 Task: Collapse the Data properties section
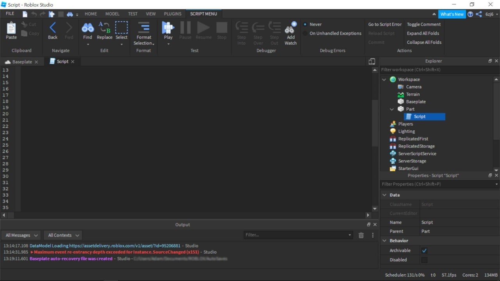[384, 195]
